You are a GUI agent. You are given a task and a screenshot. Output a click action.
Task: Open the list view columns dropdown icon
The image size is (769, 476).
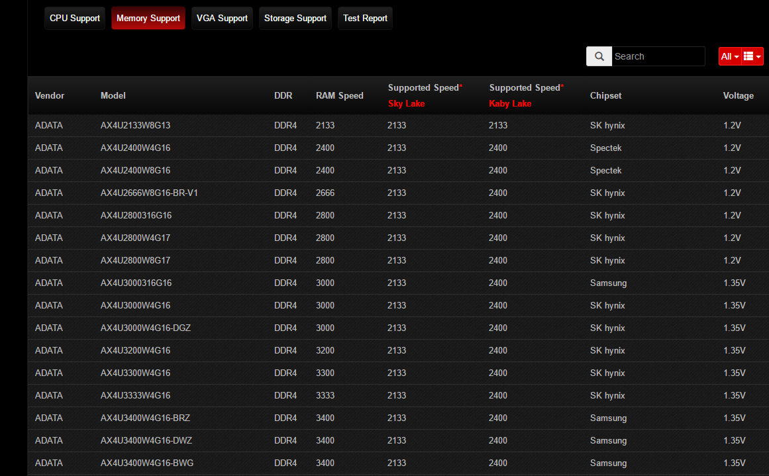[x=752, y=56]
